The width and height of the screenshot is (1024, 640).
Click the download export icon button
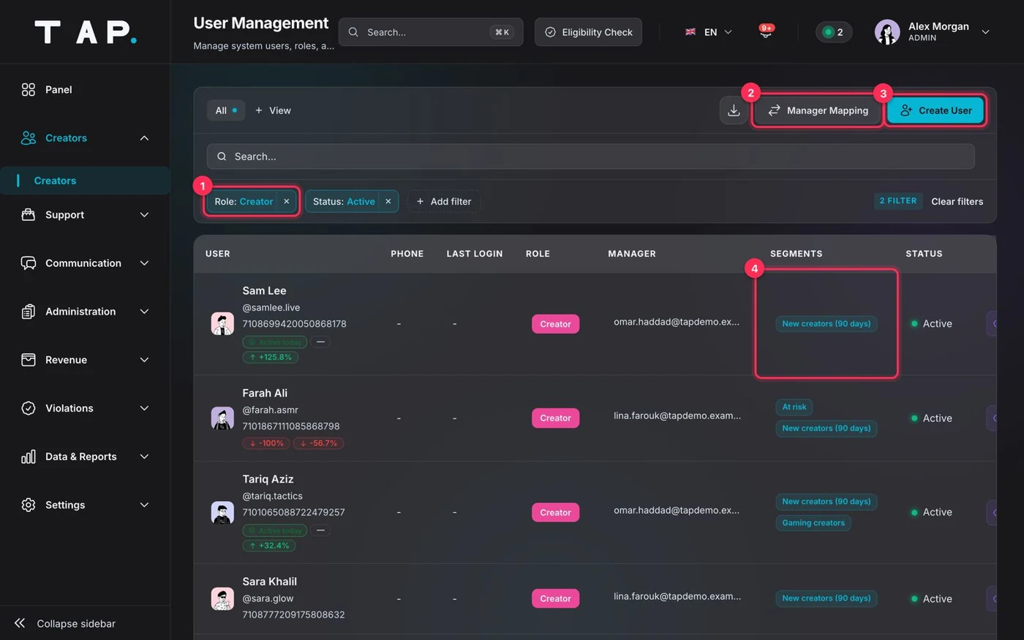pyautogui.click(x=734, y=110)
